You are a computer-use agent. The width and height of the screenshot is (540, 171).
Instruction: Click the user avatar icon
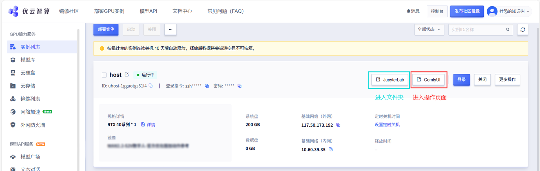(492, 11)
